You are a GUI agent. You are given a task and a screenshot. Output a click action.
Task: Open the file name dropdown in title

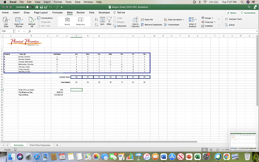pyautogui.click(x=149, y=7)
